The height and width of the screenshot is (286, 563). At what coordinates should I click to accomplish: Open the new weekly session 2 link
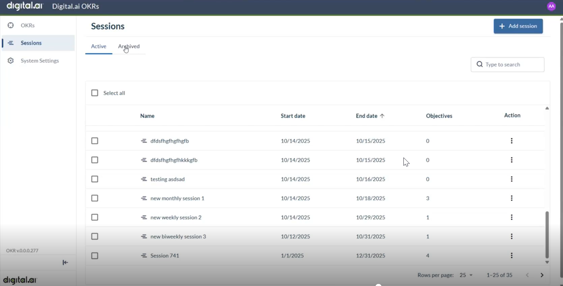[176, 218]
